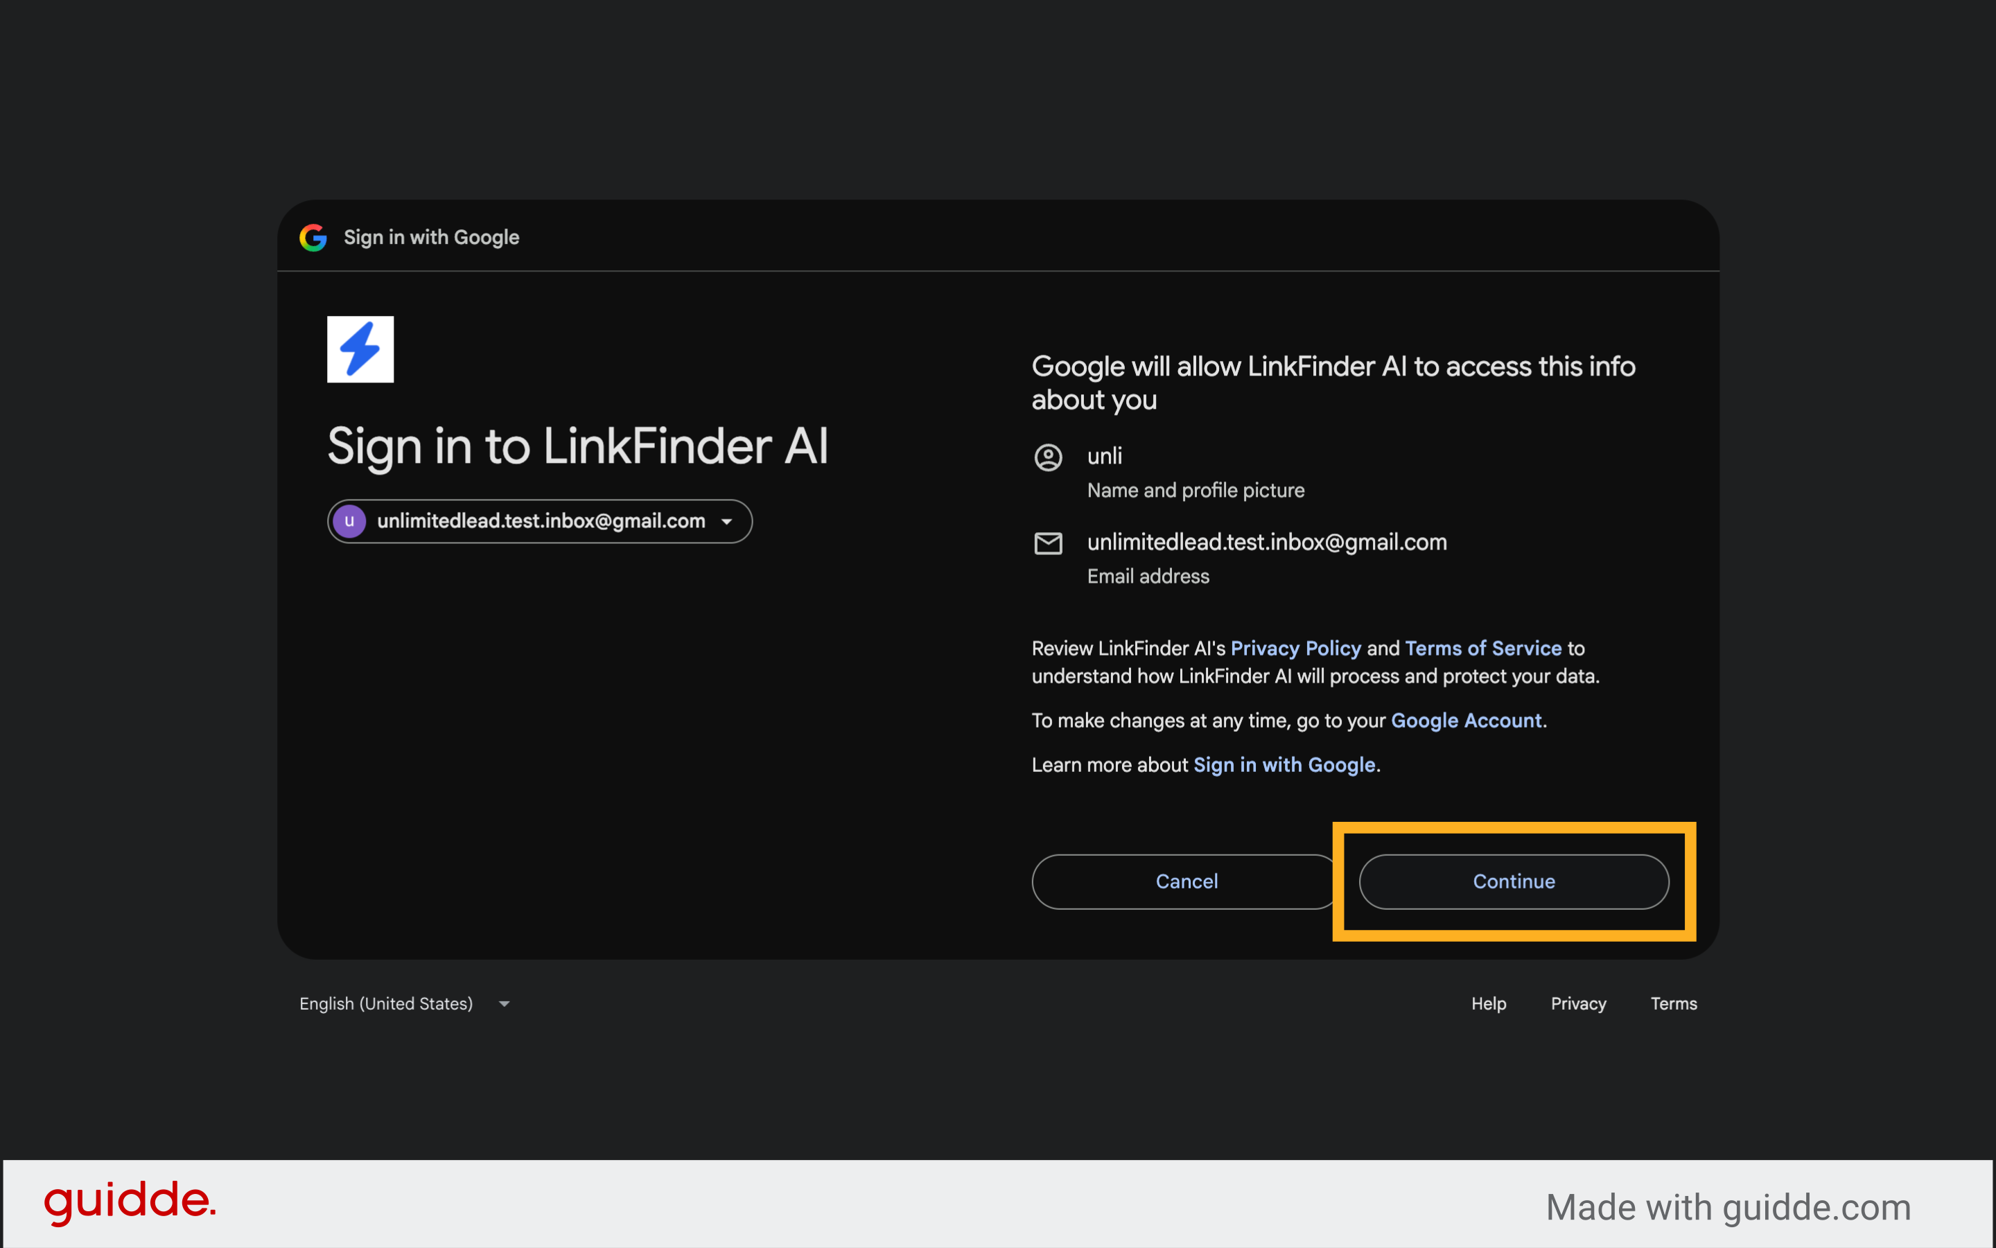Image resolution: width=1996 pixels, height=1248 pixels.
Task: Follow the Google Account link
Action: [1466, 721]
